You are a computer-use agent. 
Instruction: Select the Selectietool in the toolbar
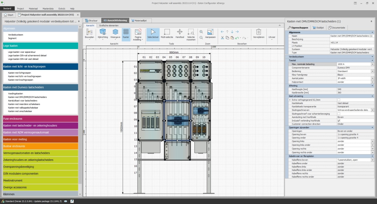coord(152,33)
